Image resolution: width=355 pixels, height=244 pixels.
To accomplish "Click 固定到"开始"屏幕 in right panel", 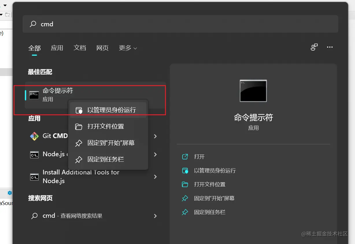I will pyautogui.click(x=214, y=198).
